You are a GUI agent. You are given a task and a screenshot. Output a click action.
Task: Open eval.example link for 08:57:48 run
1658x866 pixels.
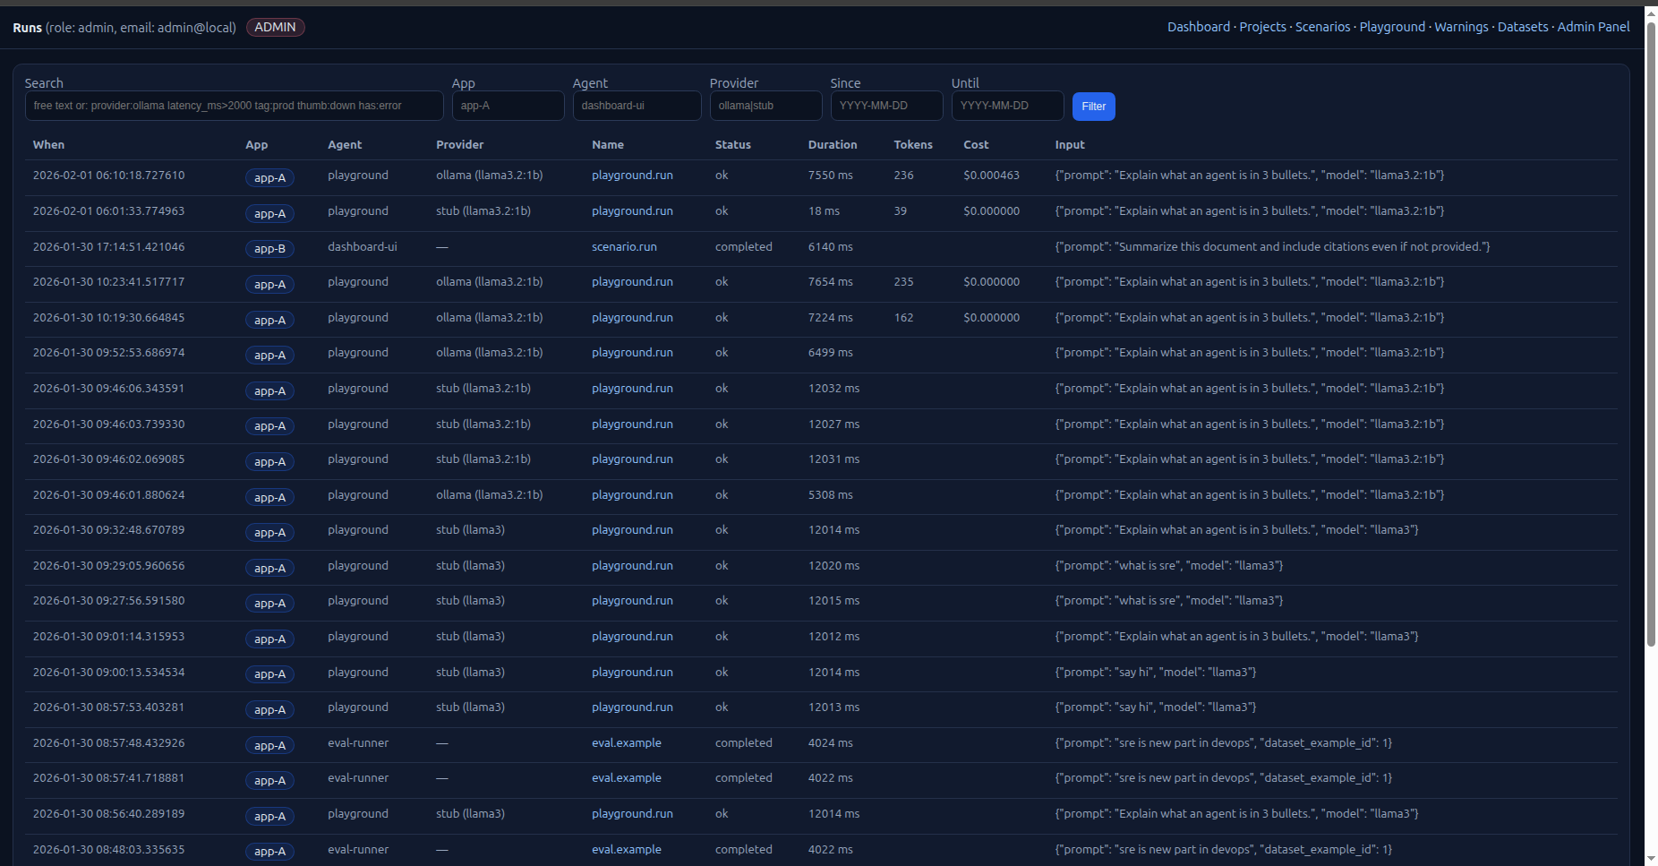click(x=627, y=743)
